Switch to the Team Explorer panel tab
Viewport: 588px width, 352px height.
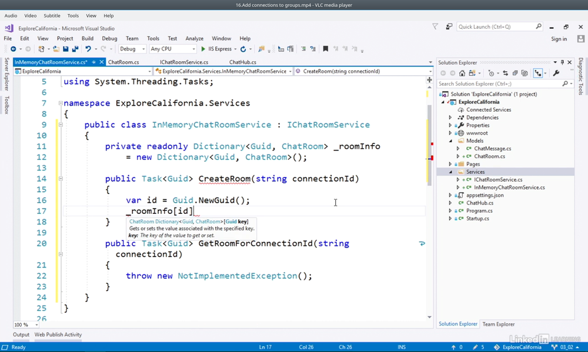(499, 324)
